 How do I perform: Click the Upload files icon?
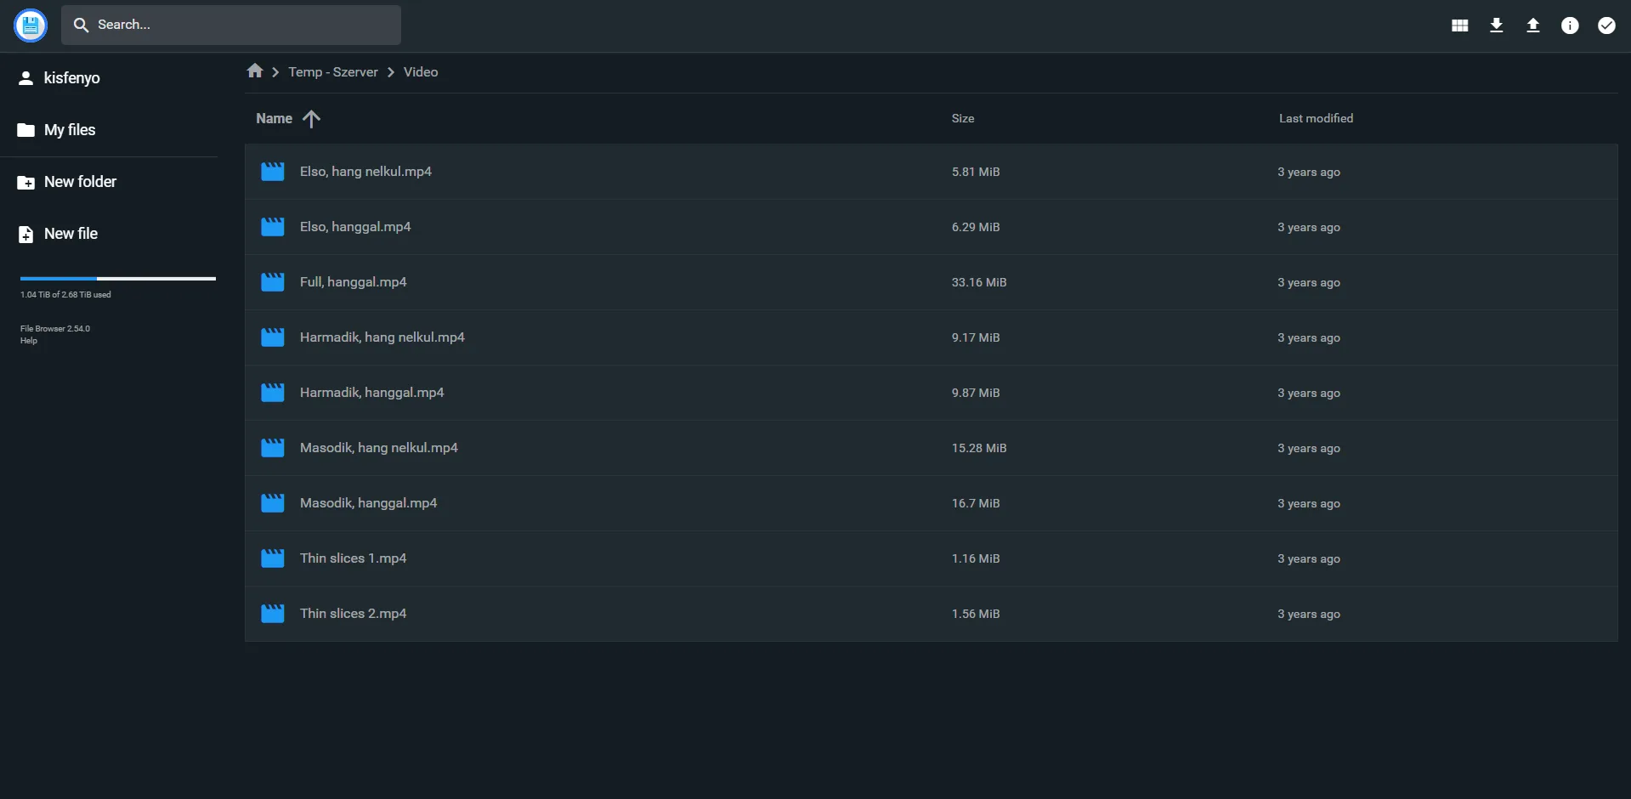tap(1532, 25)
